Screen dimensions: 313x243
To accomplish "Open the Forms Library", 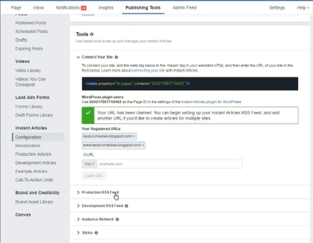I will click(29, 107).
